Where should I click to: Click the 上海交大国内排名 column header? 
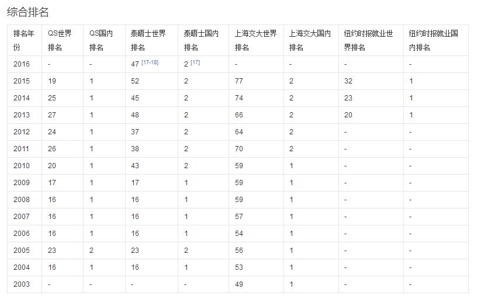coord(311,40)
